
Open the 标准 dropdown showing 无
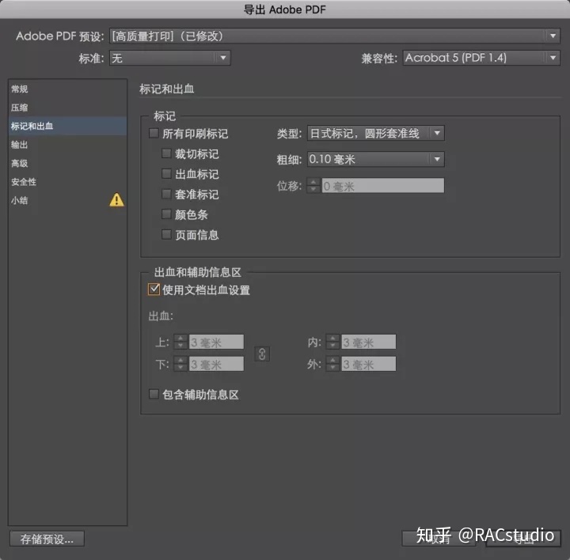pos(169,58)
